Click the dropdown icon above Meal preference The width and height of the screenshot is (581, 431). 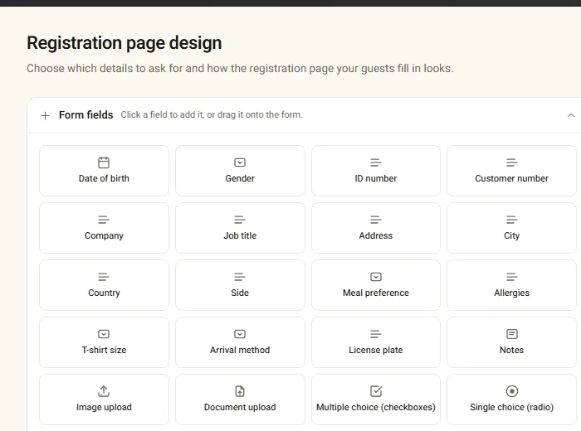(x=376, y=277)
